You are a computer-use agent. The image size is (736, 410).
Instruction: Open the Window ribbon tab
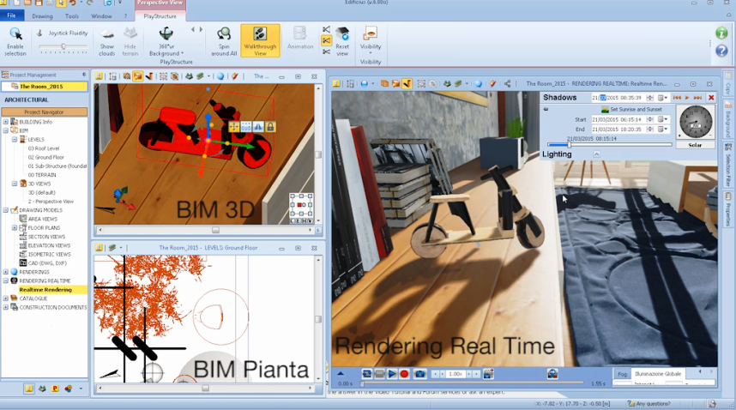[x=101, y=16]
